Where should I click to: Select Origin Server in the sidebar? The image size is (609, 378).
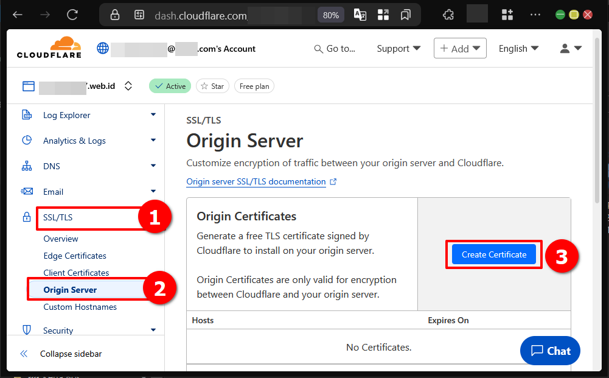[x=70, y=290]
